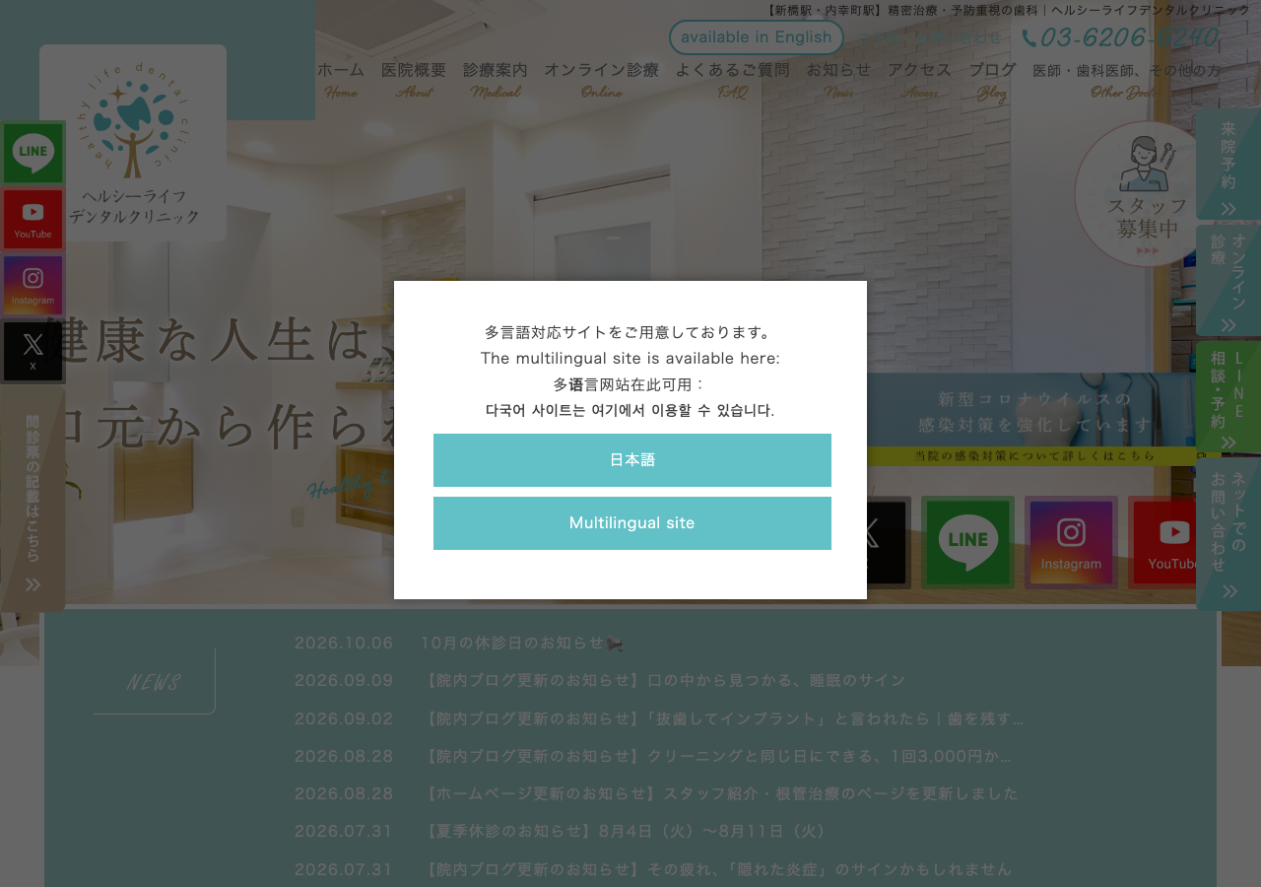The image size is (1261, 887).
Task: Open the LINE相談・予約 side tab
Action: (1228, 397)
